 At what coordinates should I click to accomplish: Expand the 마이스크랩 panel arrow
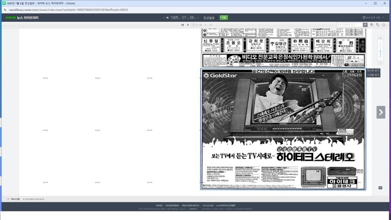tap(8, 199)
